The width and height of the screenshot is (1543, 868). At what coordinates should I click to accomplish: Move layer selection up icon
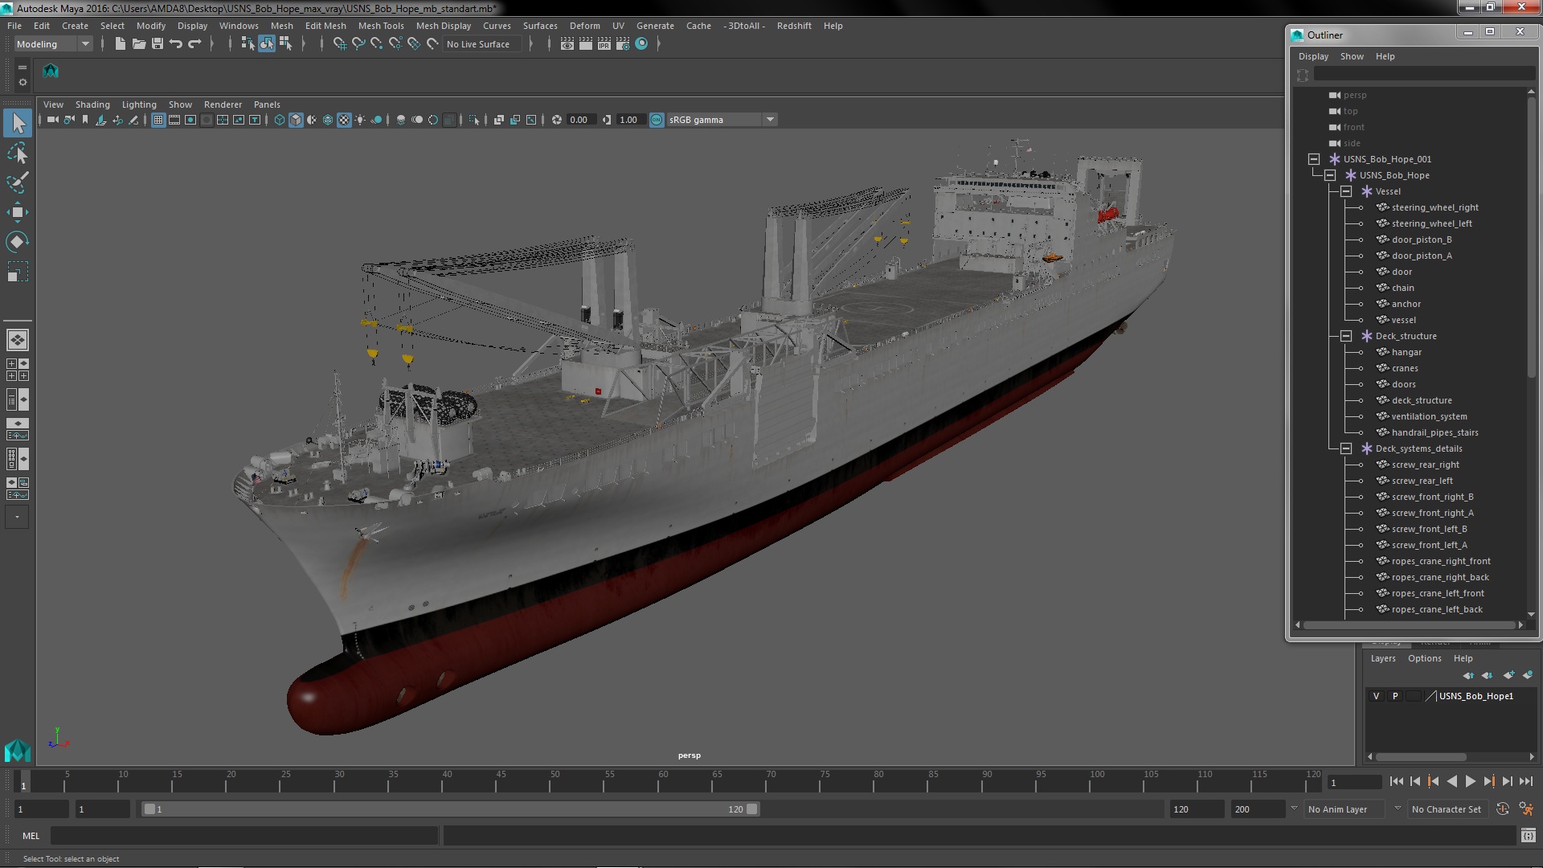1468,675
